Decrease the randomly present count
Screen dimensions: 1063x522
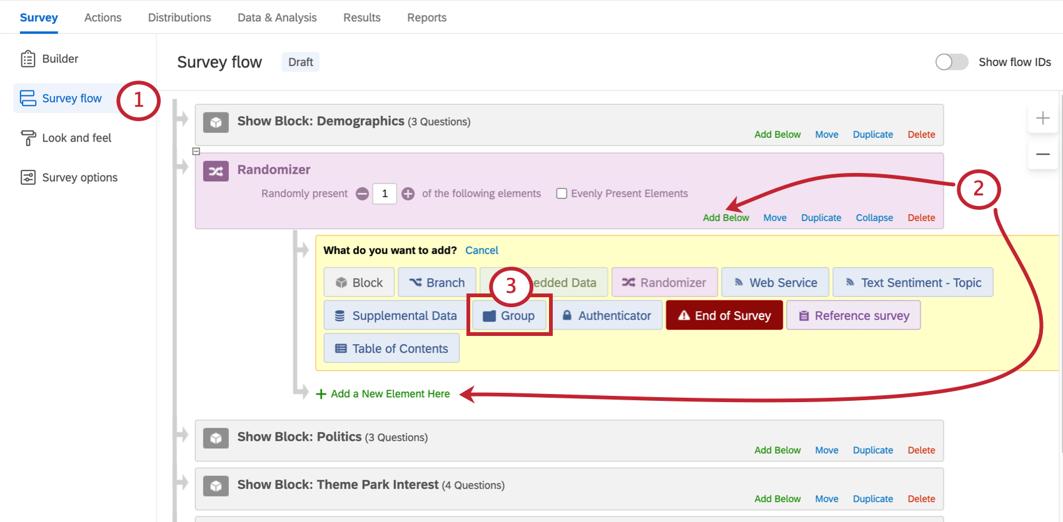click(362, 194)
